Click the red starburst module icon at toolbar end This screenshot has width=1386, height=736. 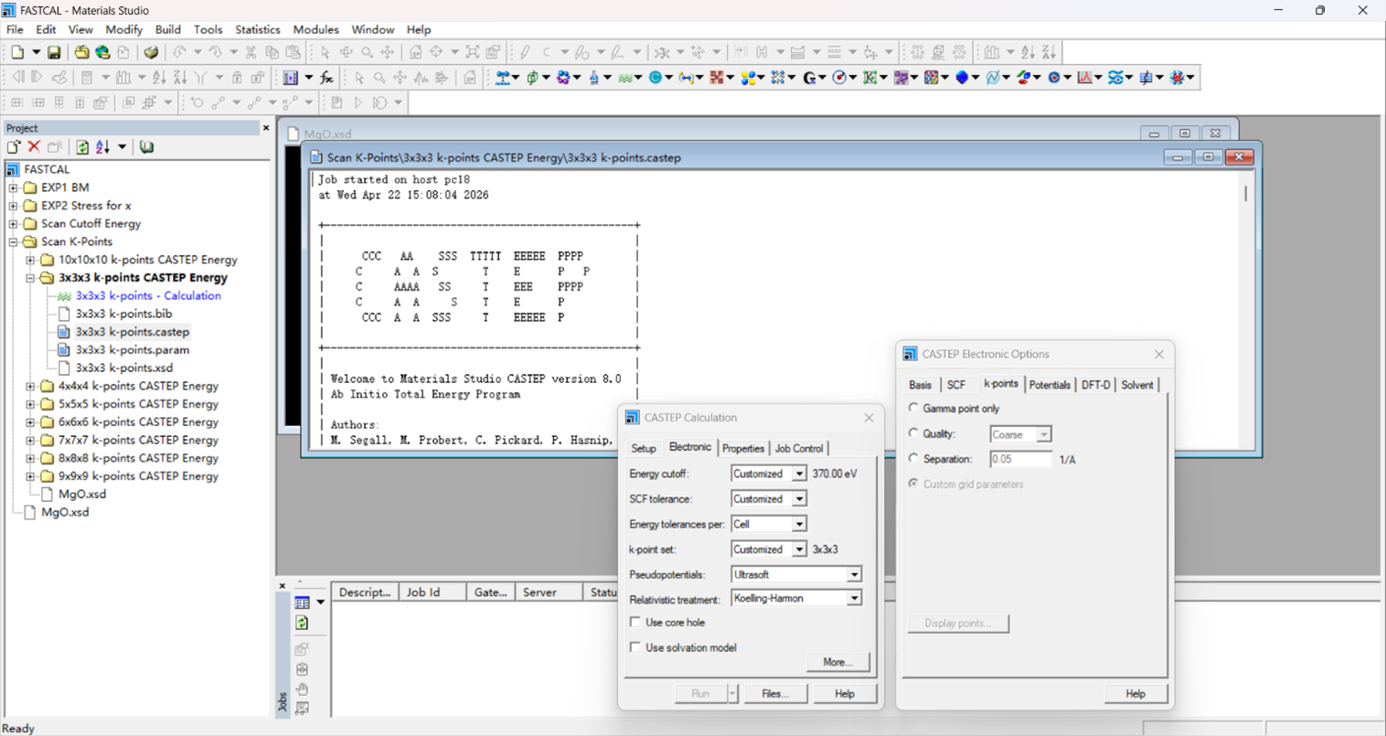pyautogui.click(x=1178, y=78)
